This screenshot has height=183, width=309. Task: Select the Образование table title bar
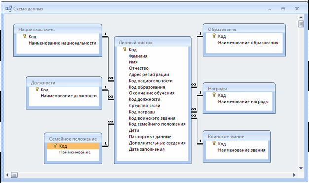244,29
